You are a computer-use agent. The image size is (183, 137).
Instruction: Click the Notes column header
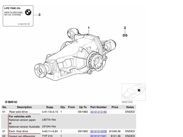pyautogui.click(x=130, y=107)
